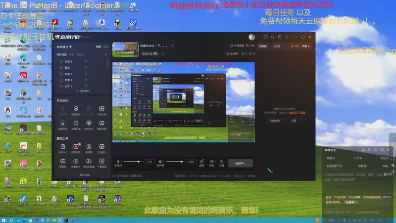Open 礼物心愿 in the 互动玩法 section
This screenshot has width=396, height=223.
tap(102, 111)
